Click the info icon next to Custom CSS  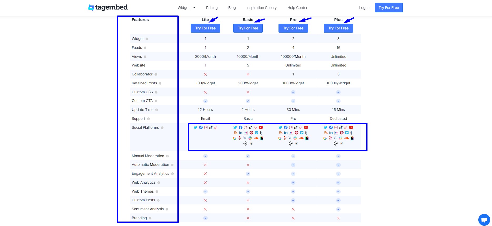pos(156,92)
